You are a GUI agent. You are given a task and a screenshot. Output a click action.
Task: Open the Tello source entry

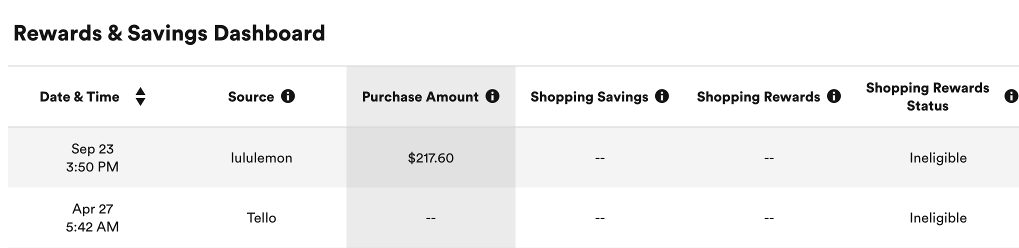[261, 218]
